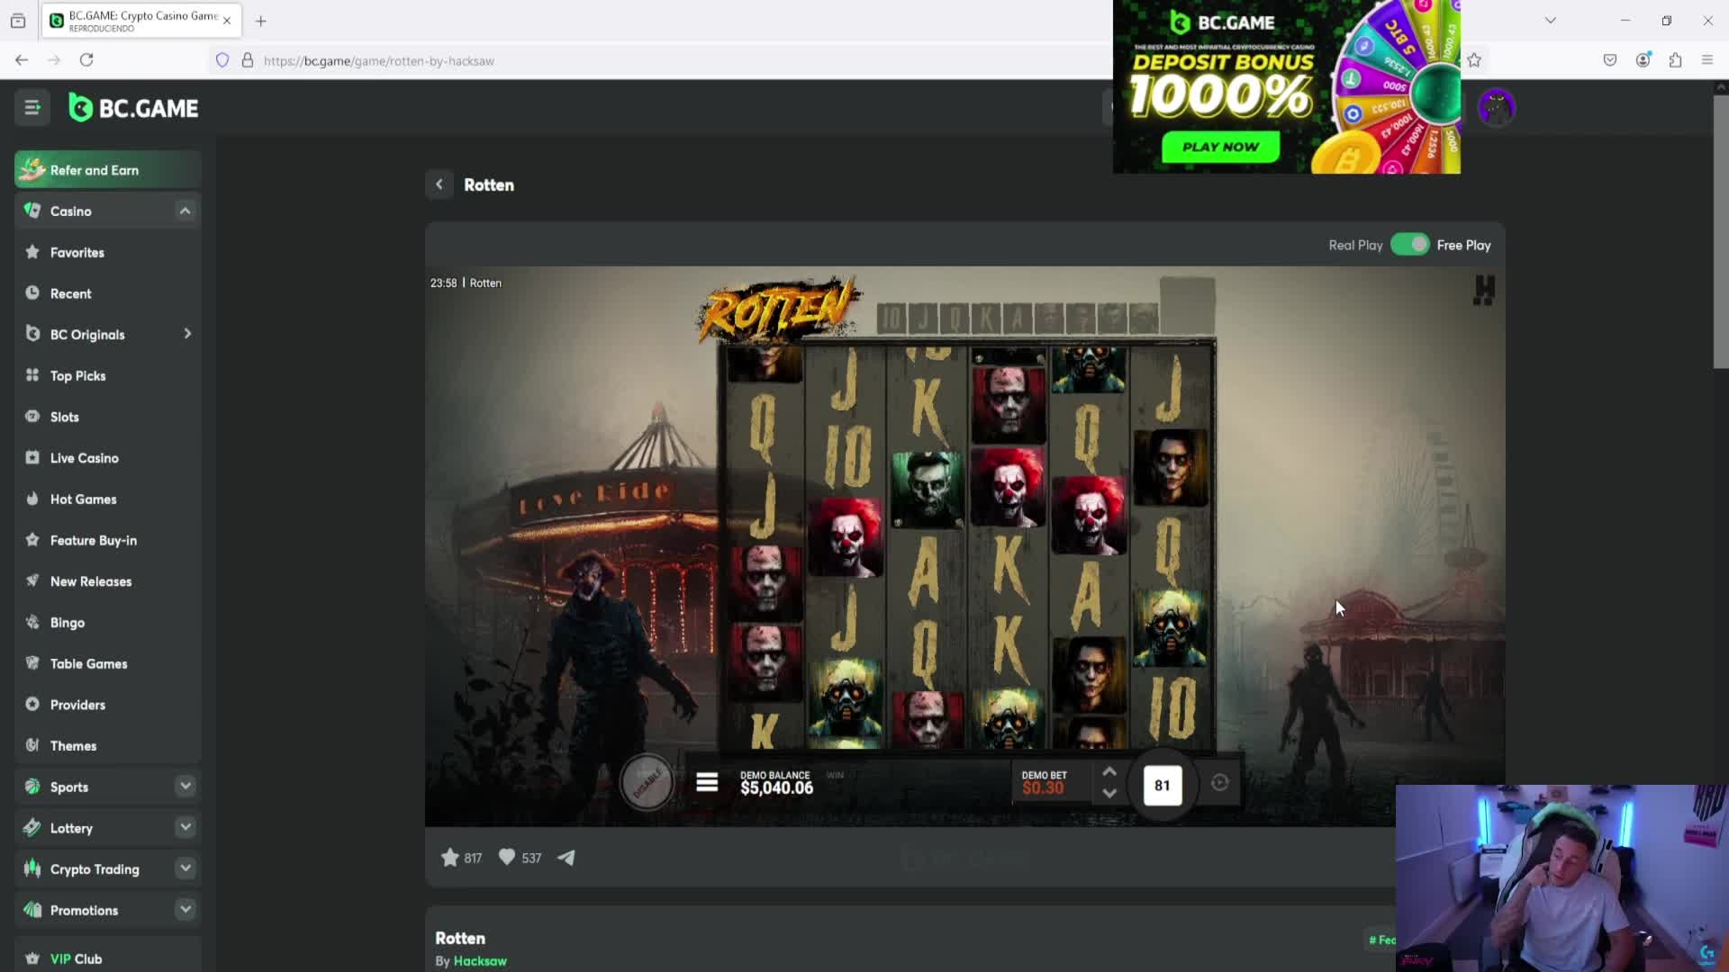The width and height of the screenshot is (1729, 972).
Task: Bookmark this page with the star
Action: (1474, 60)
